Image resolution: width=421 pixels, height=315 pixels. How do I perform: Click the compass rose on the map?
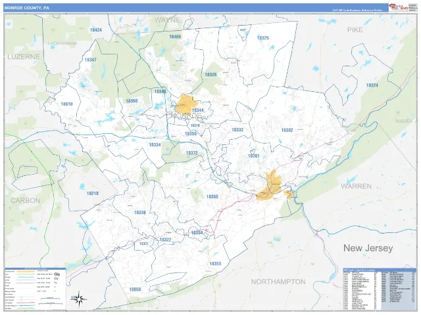click(x=80, y=299)
